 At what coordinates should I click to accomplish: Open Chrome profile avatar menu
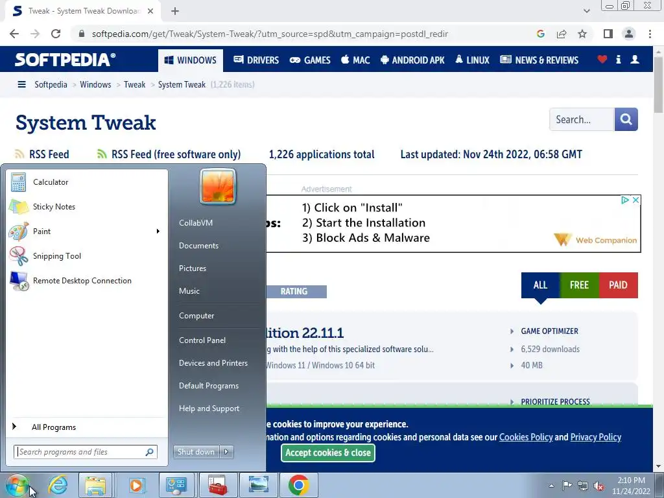pos(629,34)
